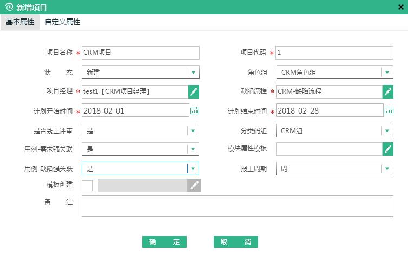Open the 角色组 dropdown list

pyautogui.click(x=387, y=72)
